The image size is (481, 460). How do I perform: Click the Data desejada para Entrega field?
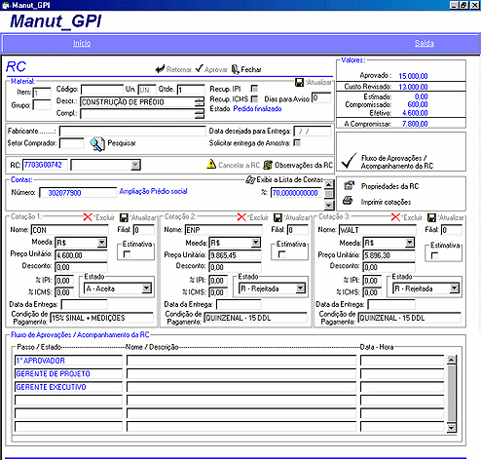pos(313,132)
